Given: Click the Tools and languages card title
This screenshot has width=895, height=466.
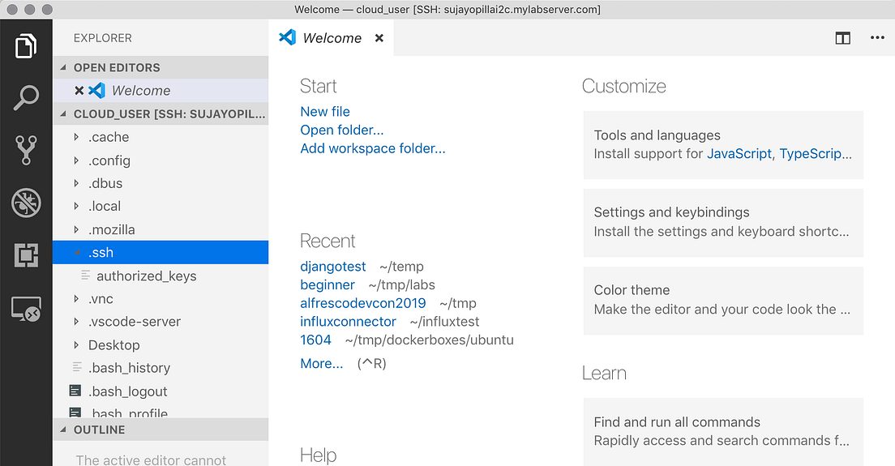Looking at the screenshot, I should (657, 135).
